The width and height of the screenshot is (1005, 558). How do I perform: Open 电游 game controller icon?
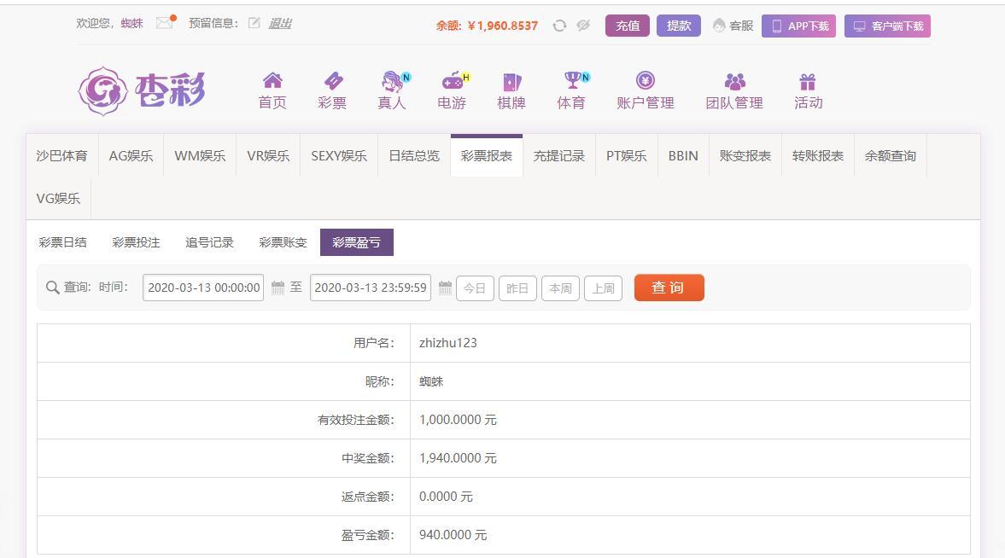pos(453,81)
